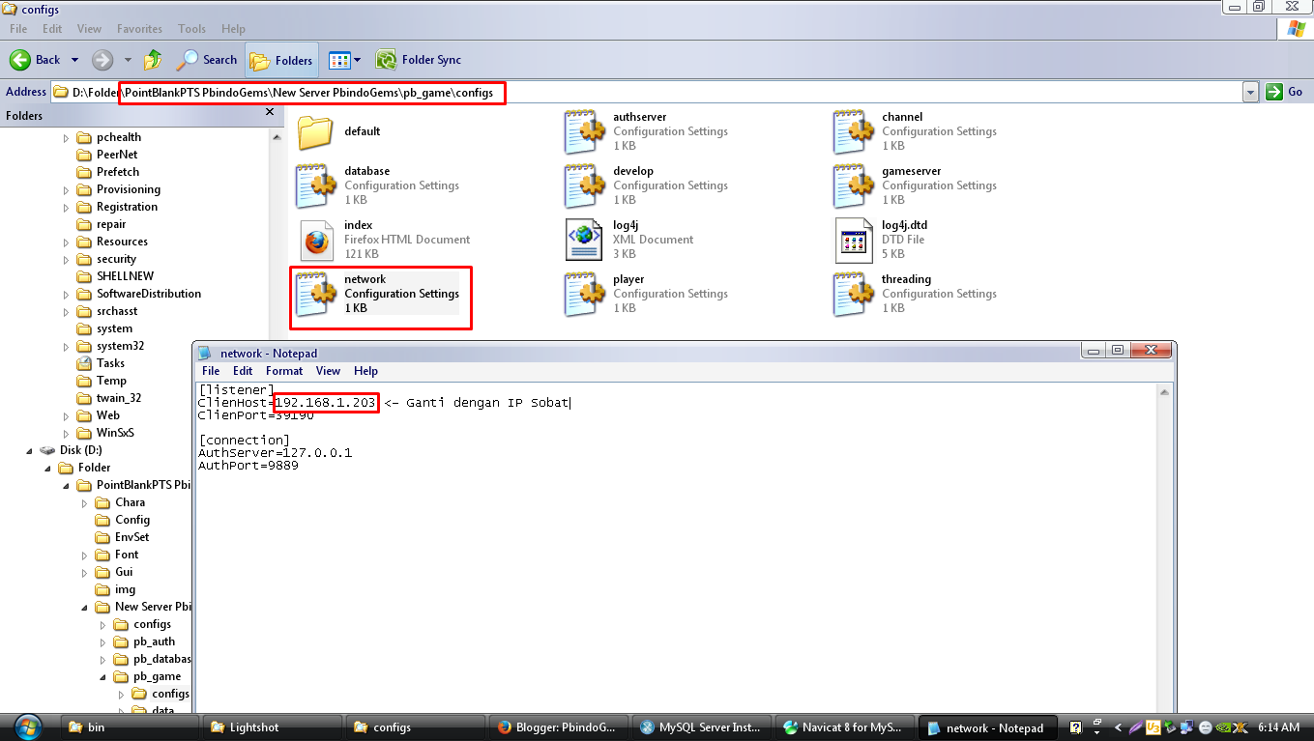
Task: Select the Chara folder in tree
Action: [130, 502]
